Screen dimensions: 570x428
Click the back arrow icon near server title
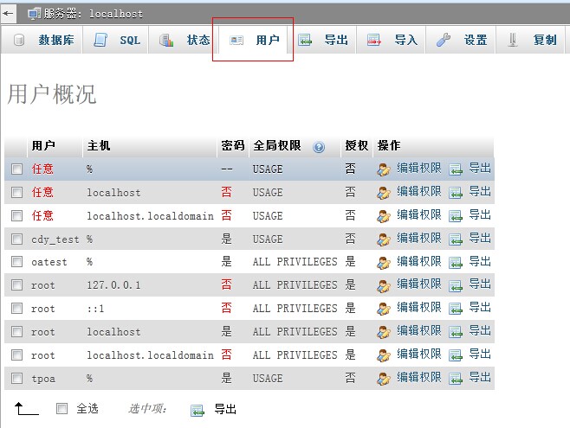coord(8,14)
